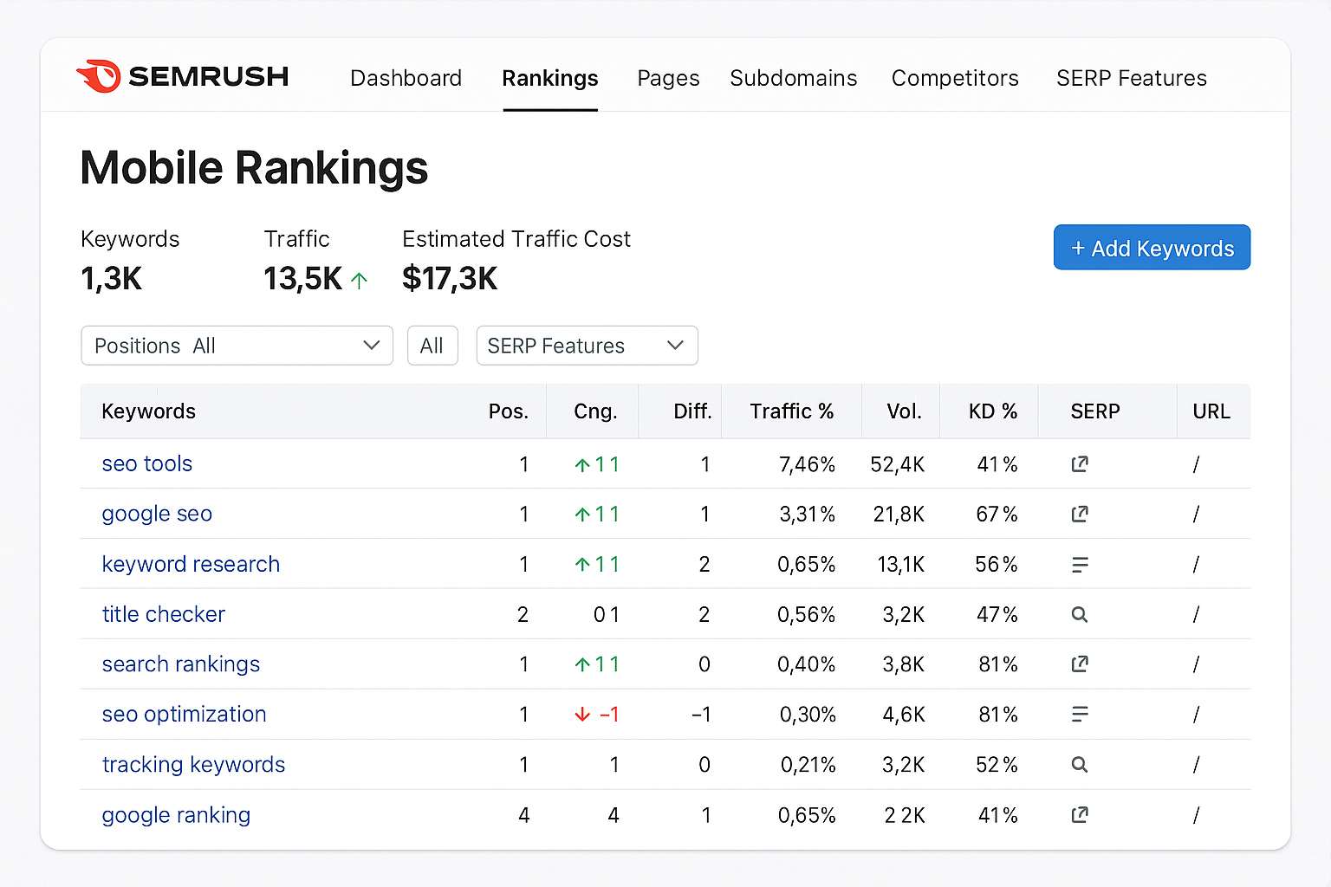1331x887 pixels.
Task: Click $17,3K estimated traffic cost value
Action: pyautogui.click(x=450, y=279)
